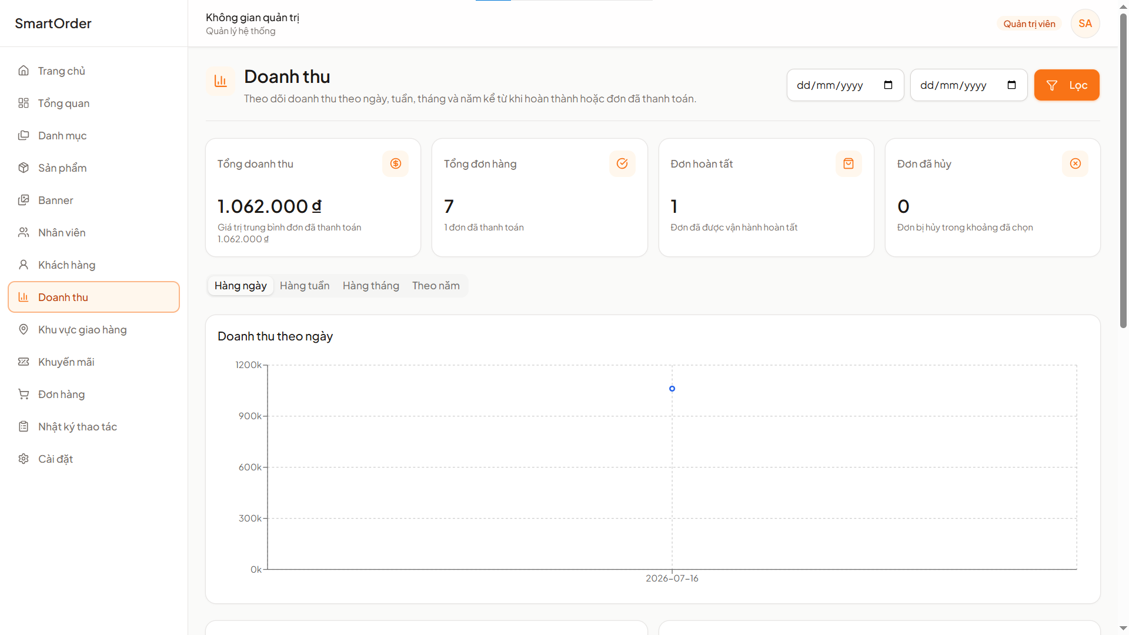Viewport: 1129px width, 635px height.
Task: Click the Khách hàng person icon
Action: click(24, 265)
